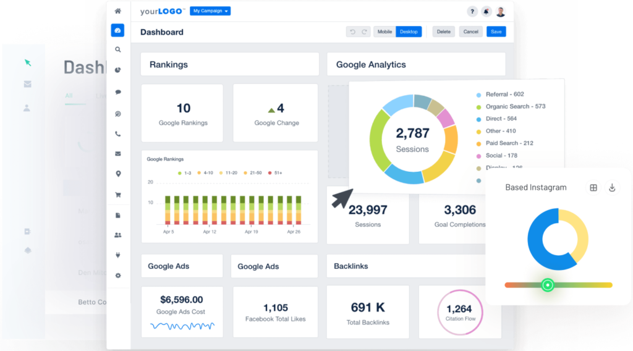633x351 pixels.
Task: Click the Delete button
Action: [443, 32]
